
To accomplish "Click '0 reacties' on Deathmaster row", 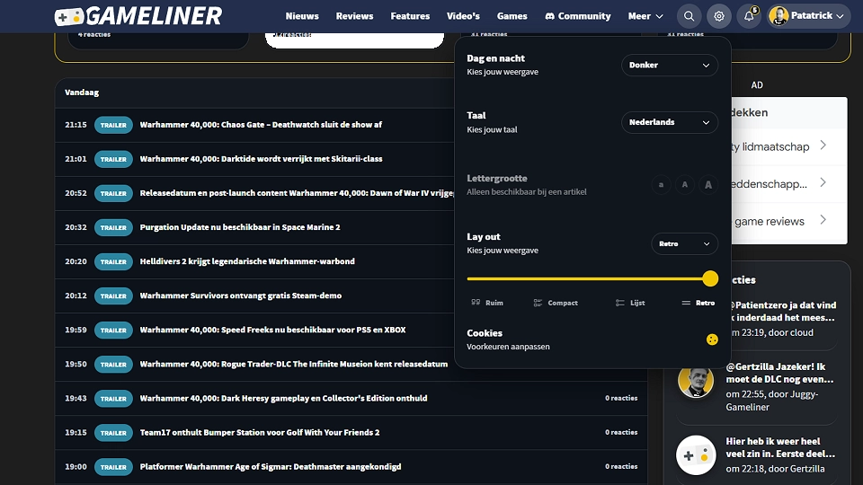I will [x=621, y=466].
